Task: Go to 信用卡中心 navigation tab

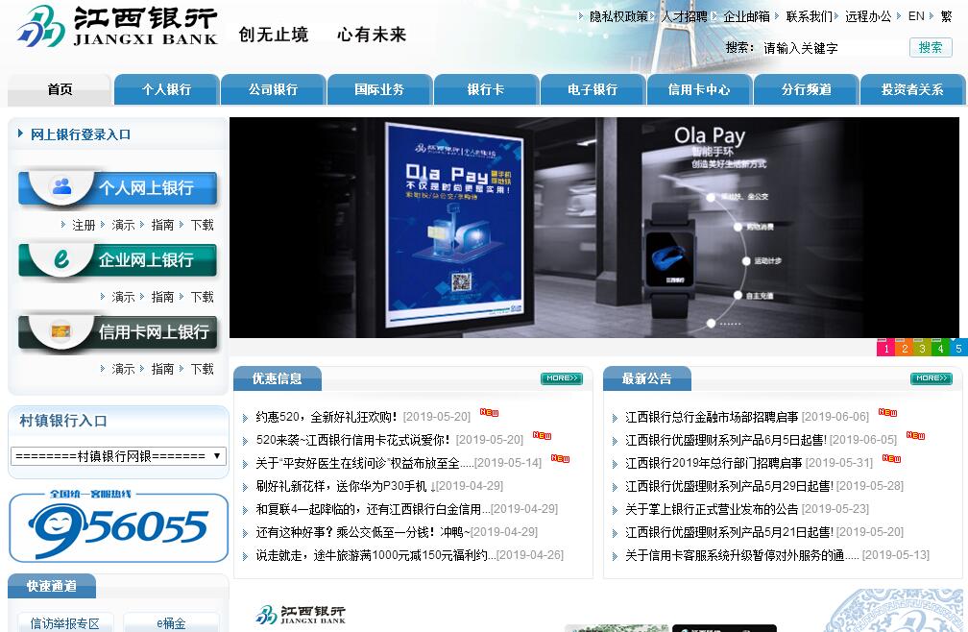Action: [698, 89]
